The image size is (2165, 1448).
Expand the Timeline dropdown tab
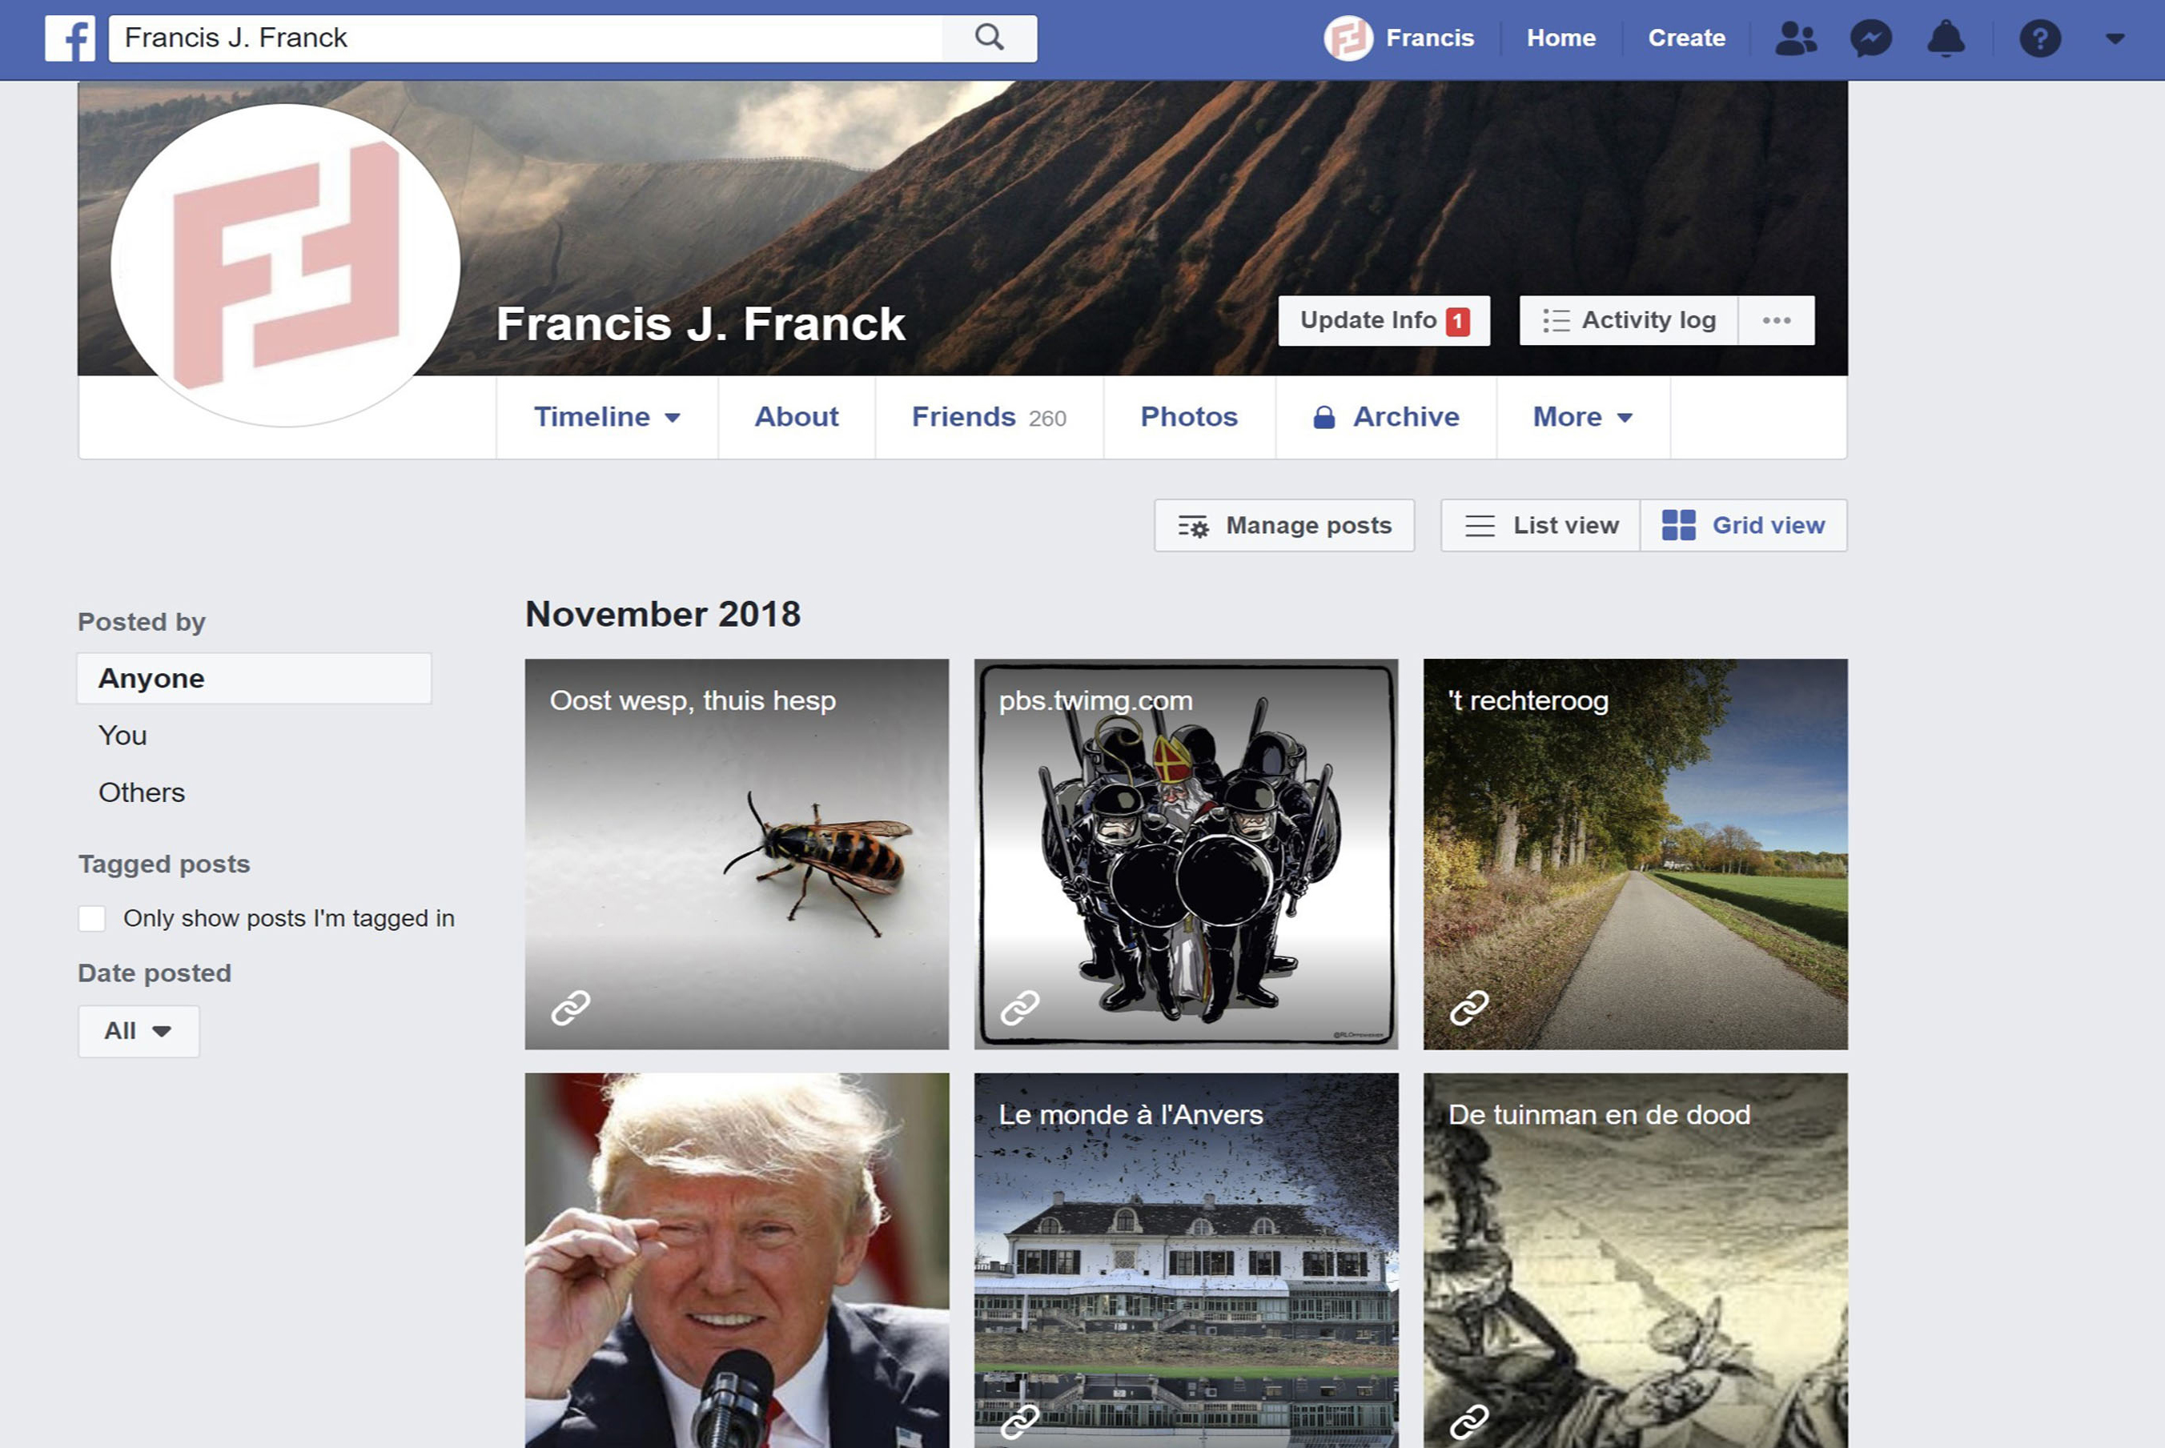point(607,417)
